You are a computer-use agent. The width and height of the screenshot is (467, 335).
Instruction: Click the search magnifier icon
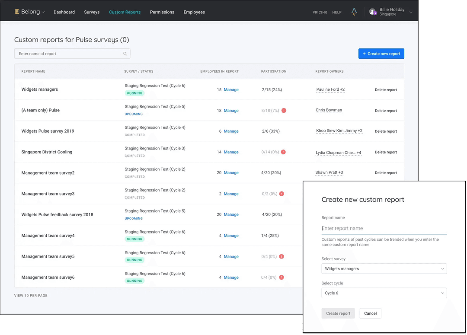(x=125, y=54)
